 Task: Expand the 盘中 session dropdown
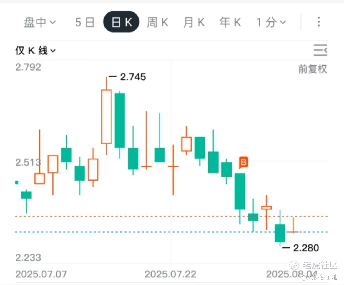(x=40, y=22)
